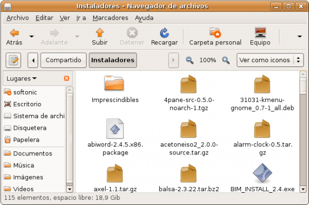Image resolution: width=309 pixels, height=205 pixels.
Task: Select the Instaladores path button
Action: coord(113,60)
